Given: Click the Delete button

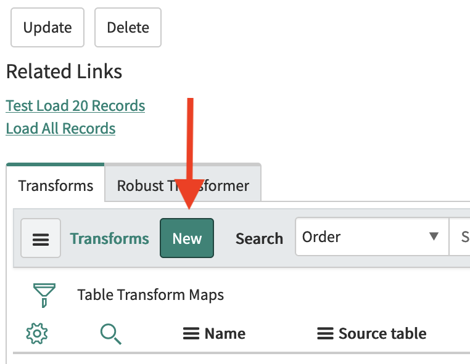Looking at the screenshot, I should (128, 28).
